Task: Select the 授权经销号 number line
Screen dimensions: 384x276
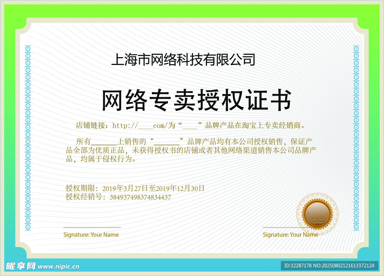Action: click(118, 197)
